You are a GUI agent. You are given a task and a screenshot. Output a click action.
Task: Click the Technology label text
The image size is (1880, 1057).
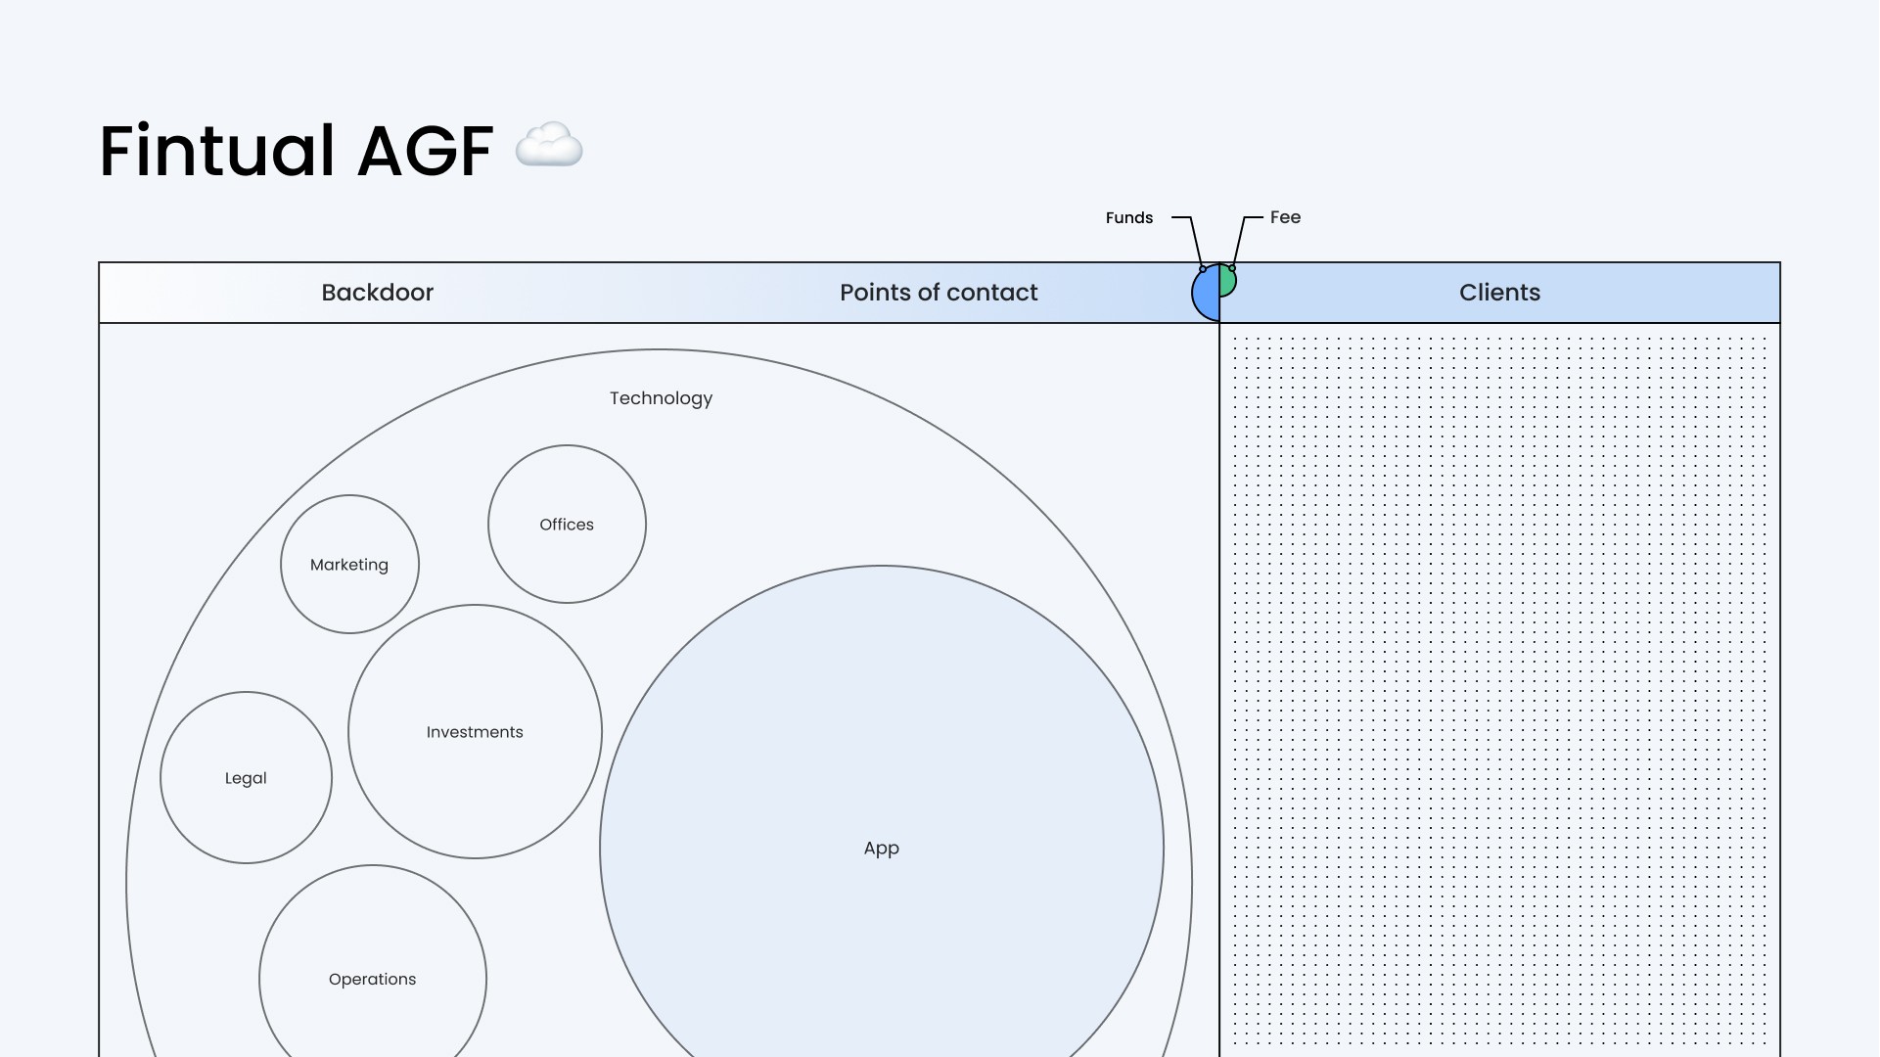pyautogui.click(x=661, y=398)
